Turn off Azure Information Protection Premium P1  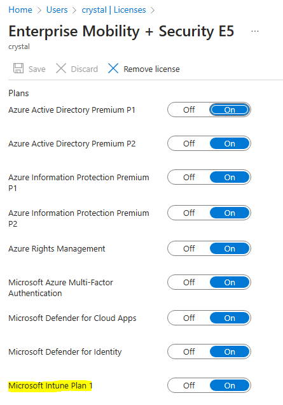[189, 177]
